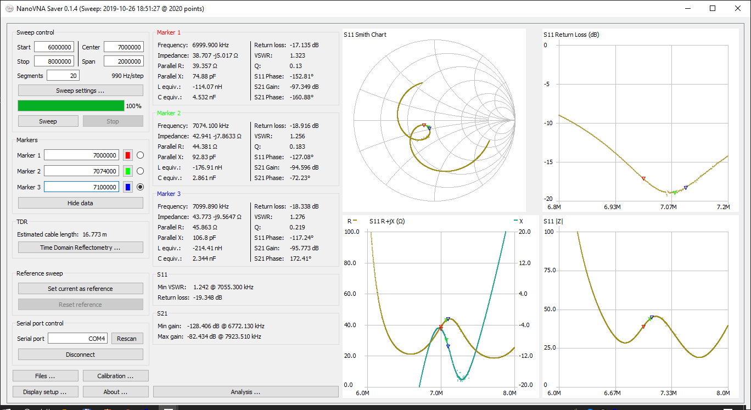Image resolution: width=751 pixels, height=410 pixels.
Task: Select the Marker 2 radio button
Action: 140,171
